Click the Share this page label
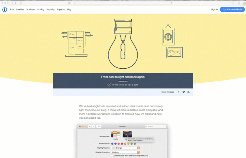Viewport: 246px width, 158px height. click(168, 92)
